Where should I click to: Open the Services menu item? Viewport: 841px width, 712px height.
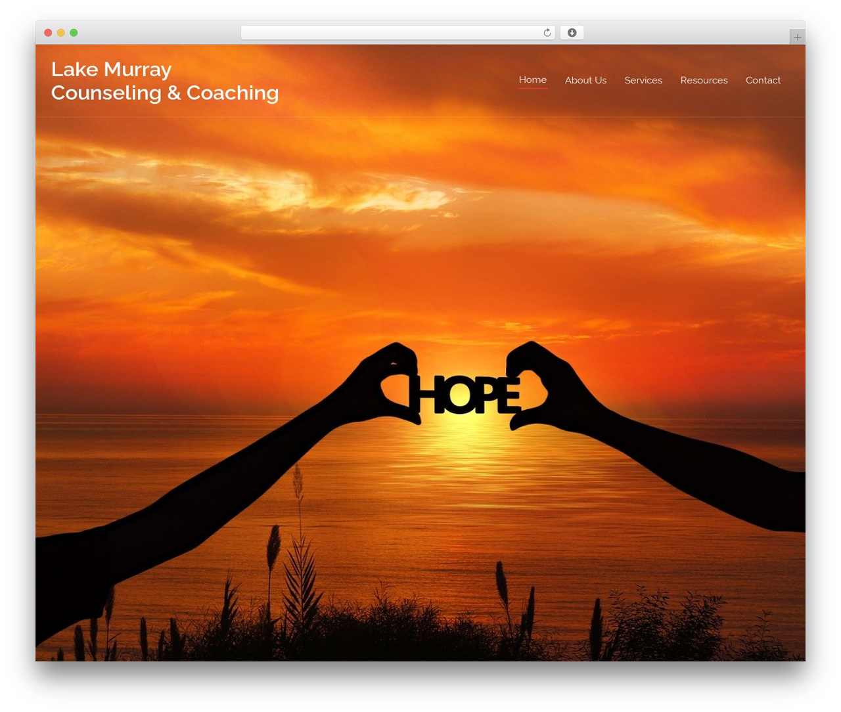click(x=643, y=80)
